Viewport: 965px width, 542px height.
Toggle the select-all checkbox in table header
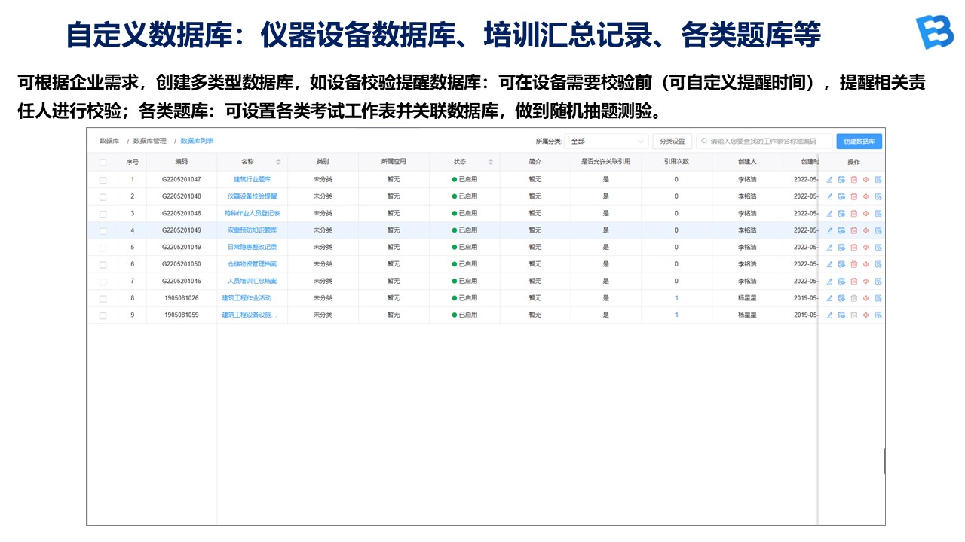click(103, 162)
